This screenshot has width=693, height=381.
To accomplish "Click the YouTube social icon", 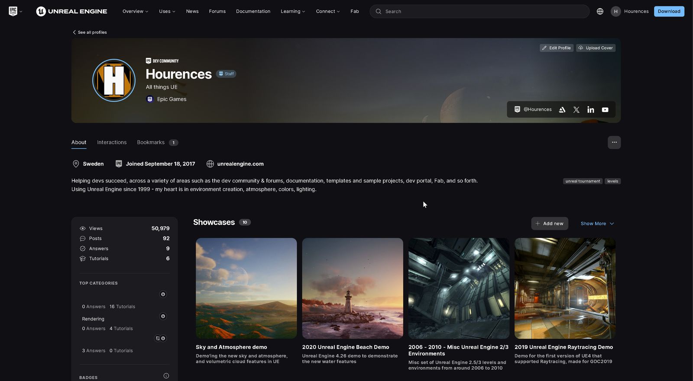I will (605, 110).
